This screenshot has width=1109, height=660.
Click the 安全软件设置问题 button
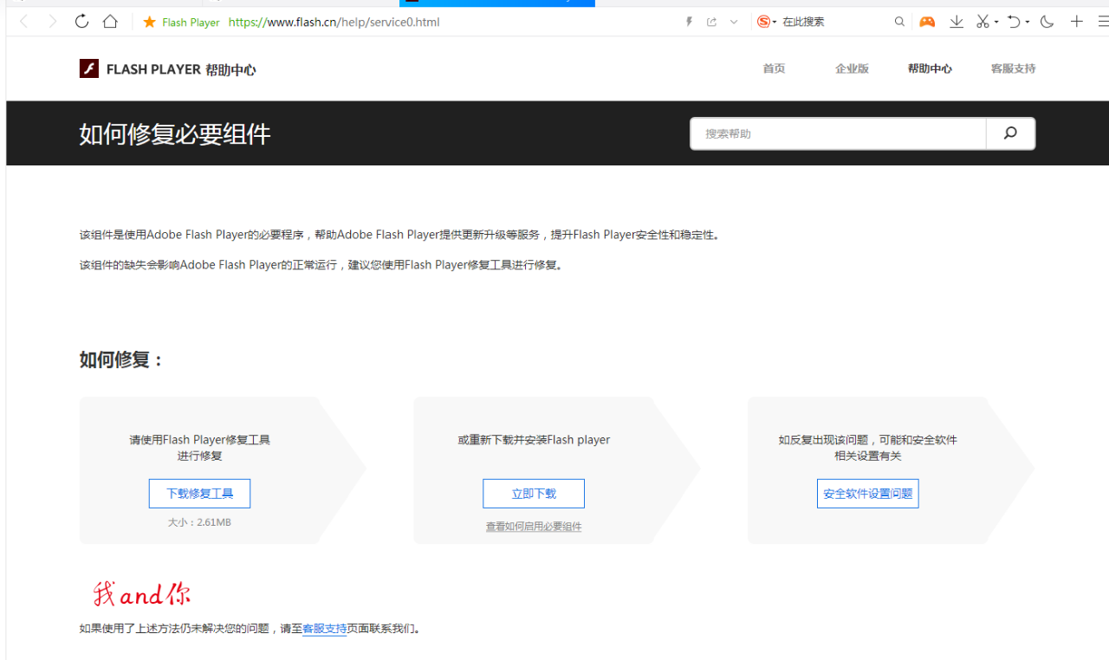click(x=867, y=494)
